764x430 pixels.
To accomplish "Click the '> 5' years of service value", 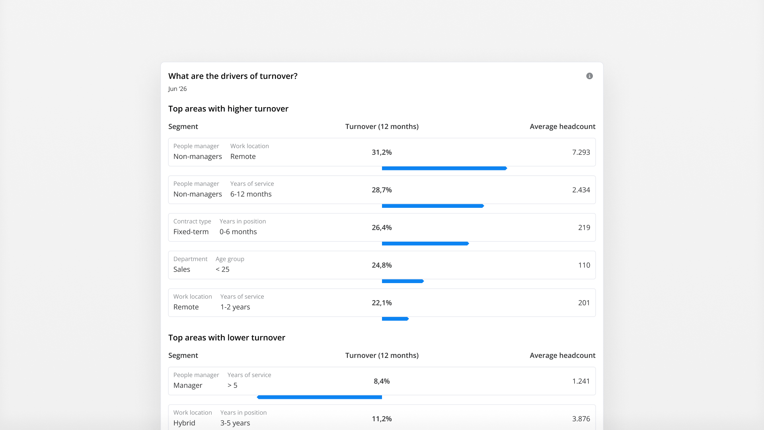I will [x=232, y=385].
